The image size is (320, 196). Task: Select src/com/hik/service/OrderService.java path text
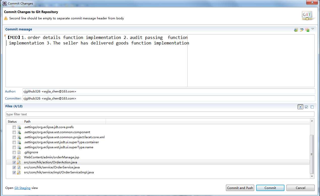(52, 167)
